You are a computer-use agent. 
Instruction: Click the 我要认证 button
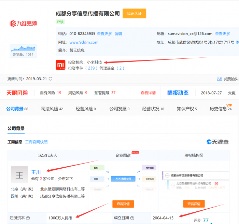tap(134, 13)
